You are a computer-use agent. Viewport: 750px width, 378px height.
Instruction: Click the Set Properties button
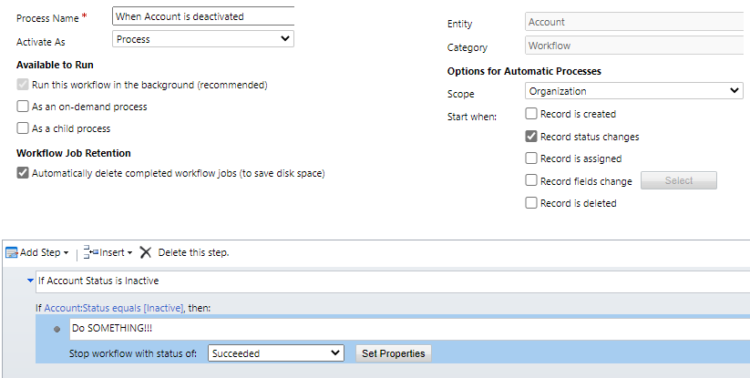393,353
